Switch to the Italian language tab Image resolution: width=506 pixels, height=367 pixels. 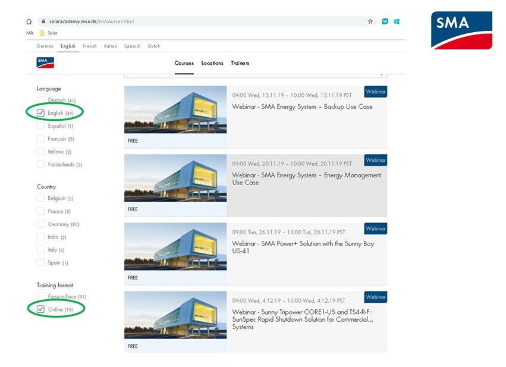point(111,46)
